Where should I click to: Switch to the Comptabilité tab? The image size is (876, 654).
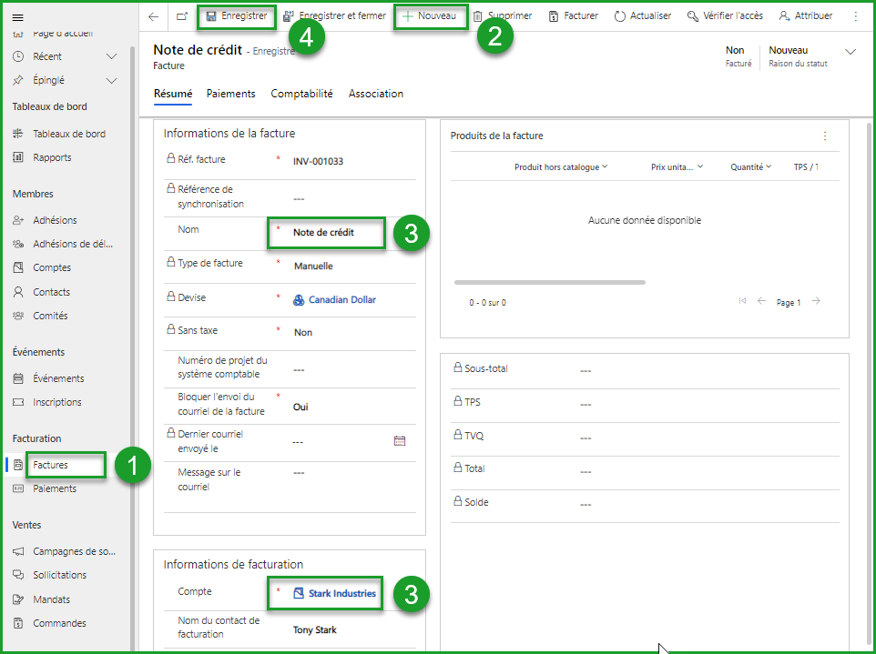(301, 94)
